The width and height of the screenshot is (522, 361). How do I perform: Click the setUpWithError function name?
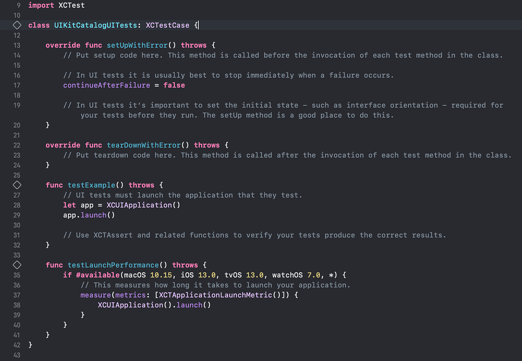pyautogui.click(x=137, y=45)
